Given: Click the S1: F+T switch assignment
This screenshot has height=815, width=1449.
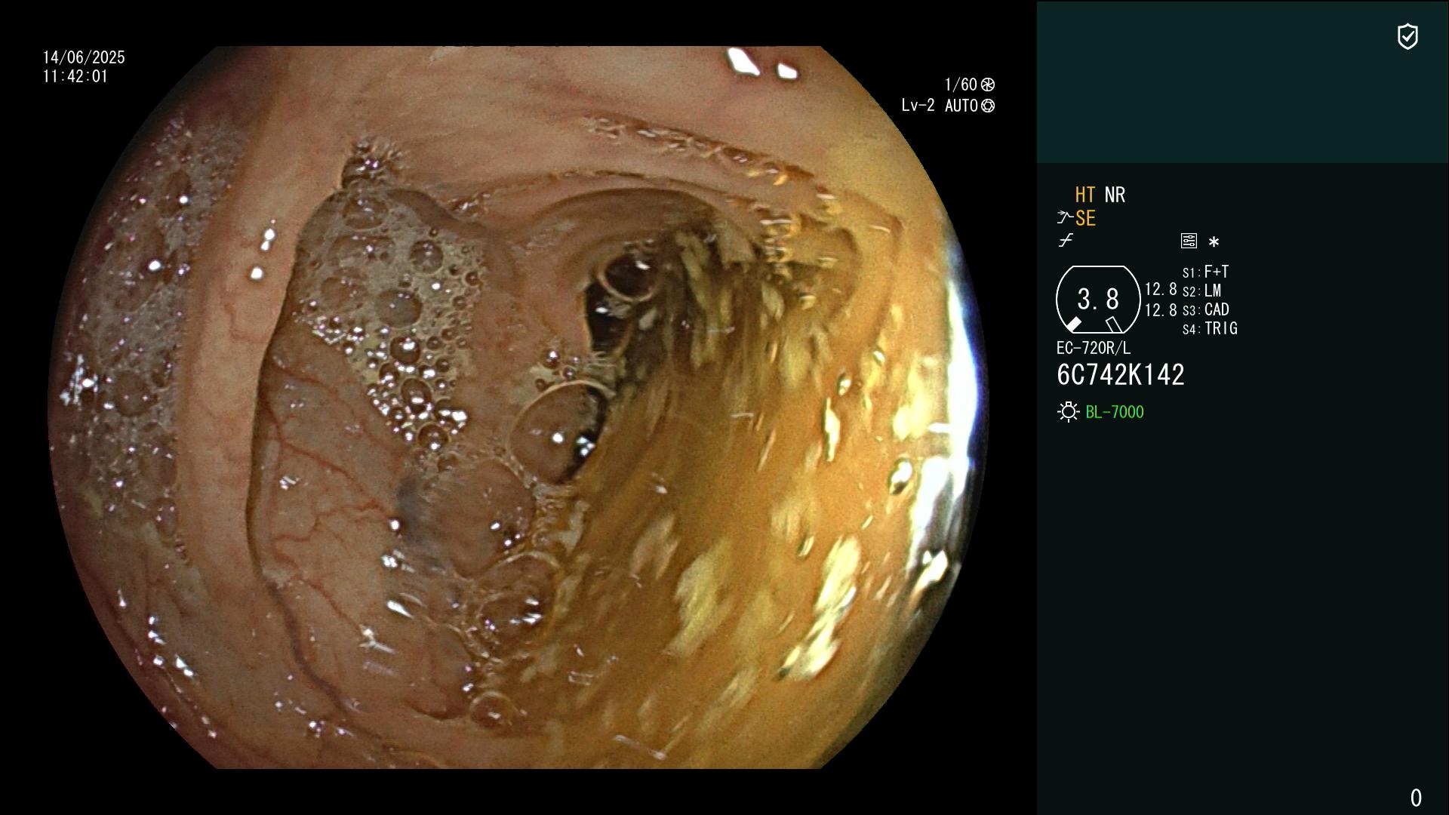Looking at the screenshot, I should (1205, 272).
